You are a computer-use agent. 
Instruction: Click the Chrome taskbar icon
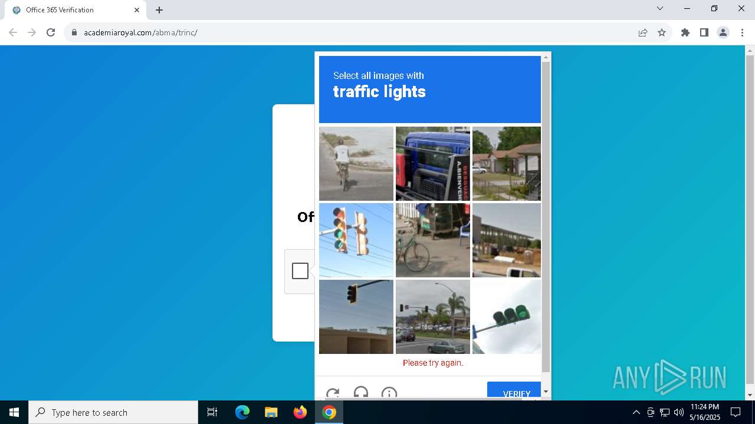[329, 412]
